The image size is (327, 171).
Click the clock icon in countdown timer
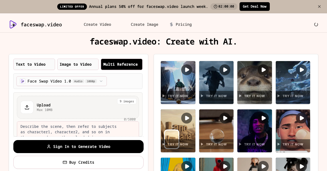(x=216, y=7)
